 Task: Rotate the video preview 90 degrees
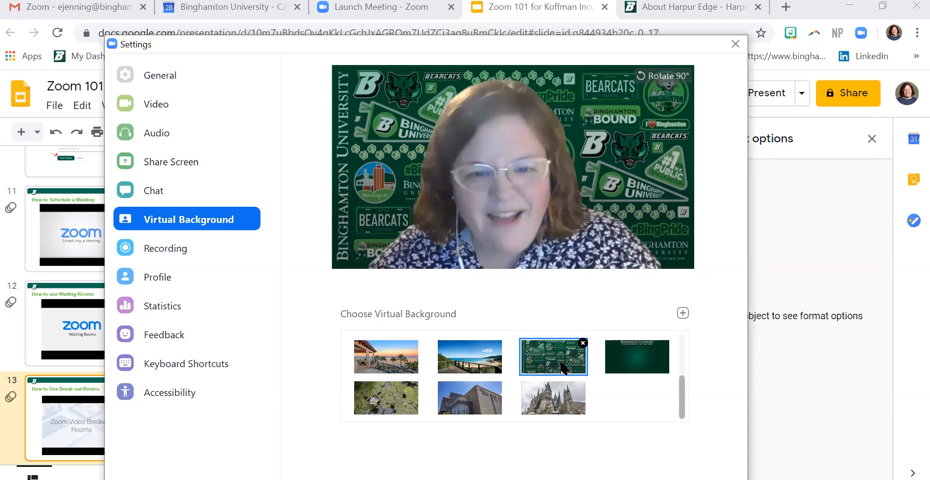tap(662, 76)
